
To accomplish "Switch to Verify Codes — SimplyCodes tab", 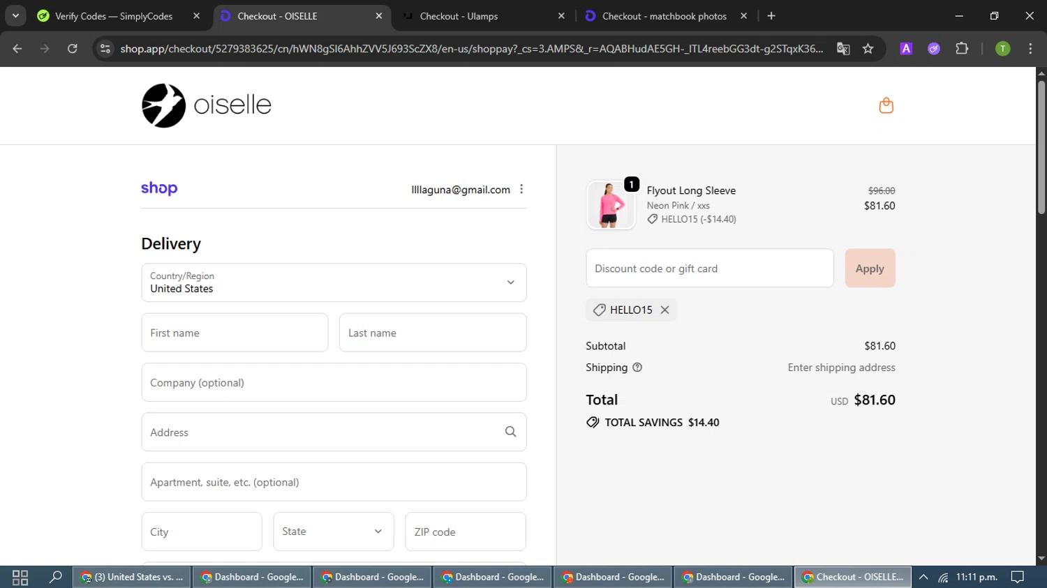I will [114, 15].
